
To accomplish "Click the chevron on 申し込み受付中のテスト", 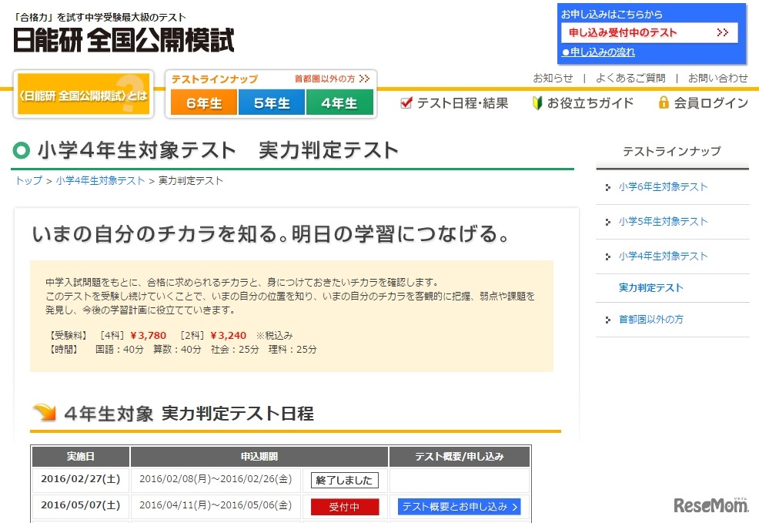I will pos(721,33).
